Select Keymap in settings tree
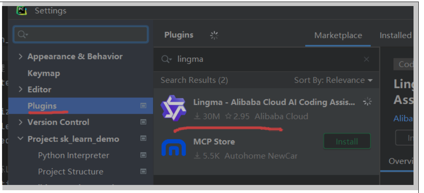The width and height of the screenshot is (424, 193). point(44,73)
